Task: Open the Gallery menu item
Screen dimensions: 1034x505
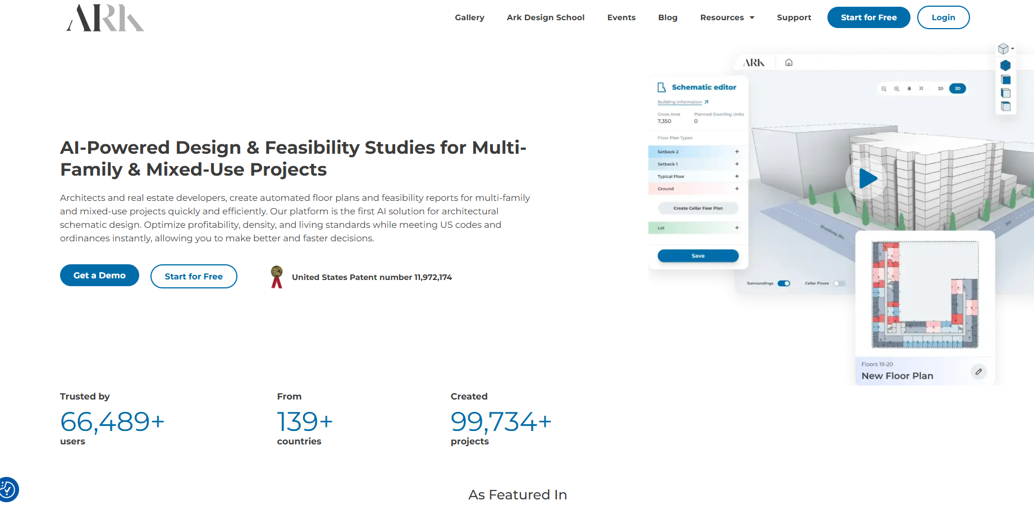Action: [469, 17]
